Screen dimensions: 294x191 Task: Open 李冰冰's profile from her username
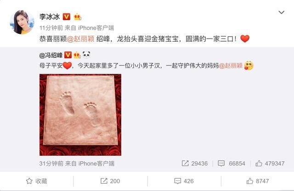[50, 17]
